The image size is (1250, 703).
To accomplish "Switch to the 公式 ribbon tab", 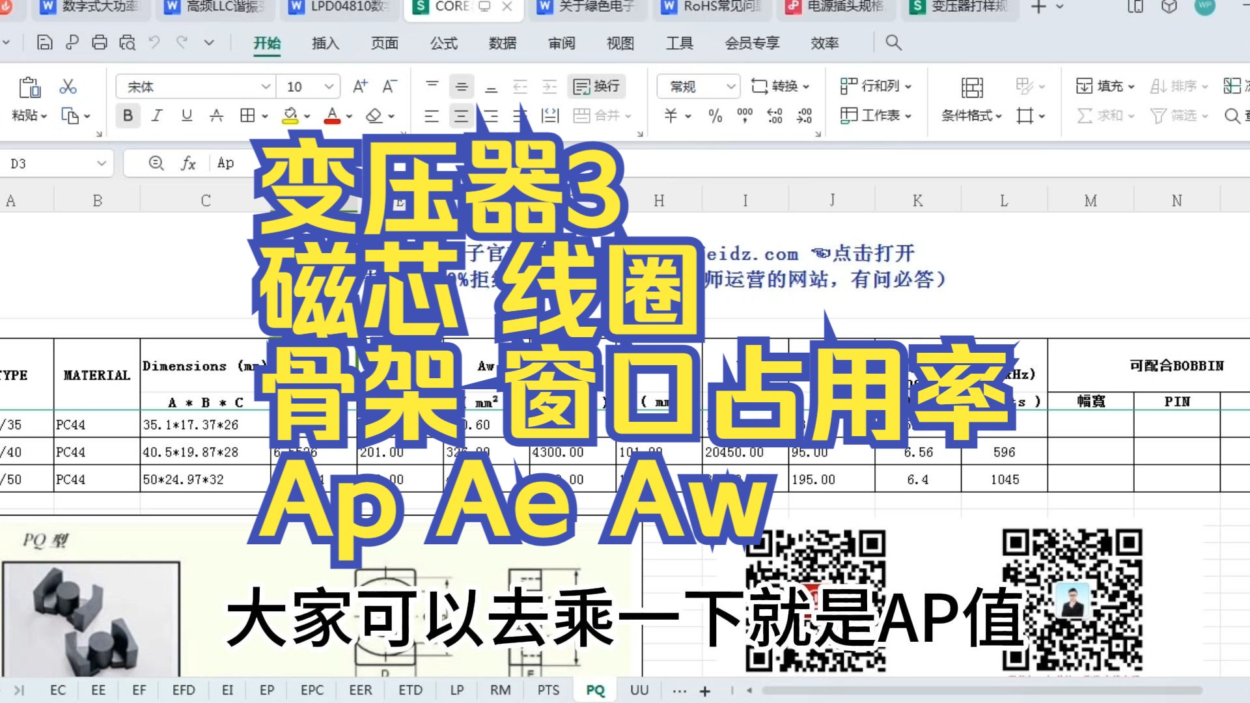I will [443, 43].
